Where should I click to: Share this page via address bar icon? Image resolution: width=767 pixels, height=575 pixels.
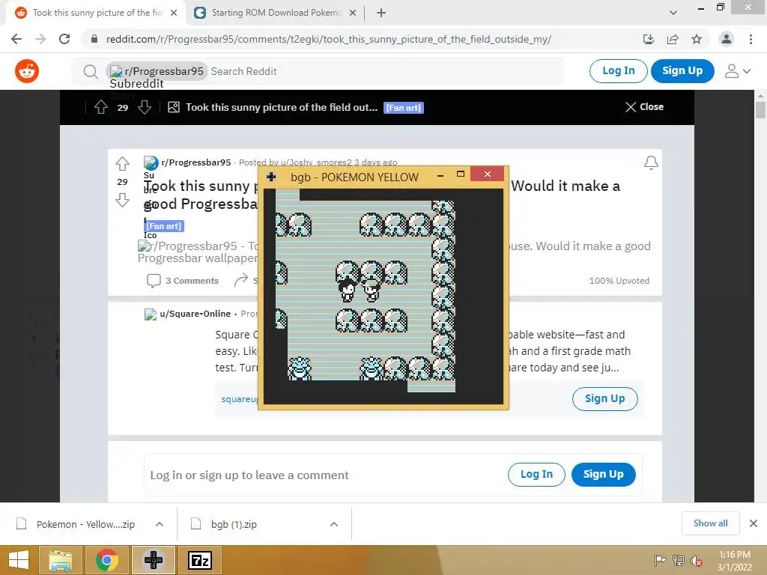[673, 39]
